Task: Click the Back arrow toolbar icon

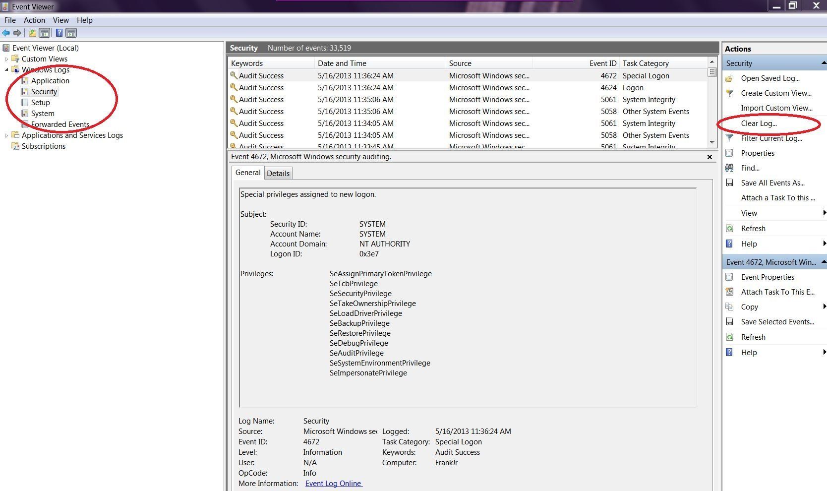Action: point(6,33)
